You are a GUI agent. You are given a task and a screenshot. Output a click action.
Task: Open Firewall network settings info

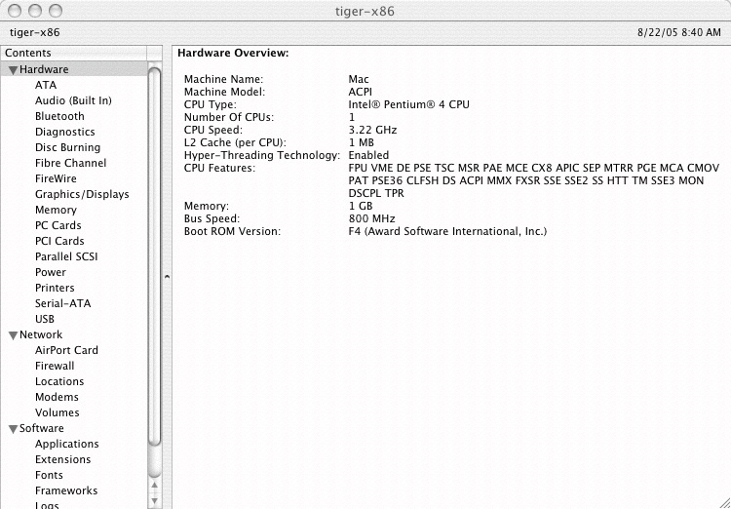(x=55, y=366)
